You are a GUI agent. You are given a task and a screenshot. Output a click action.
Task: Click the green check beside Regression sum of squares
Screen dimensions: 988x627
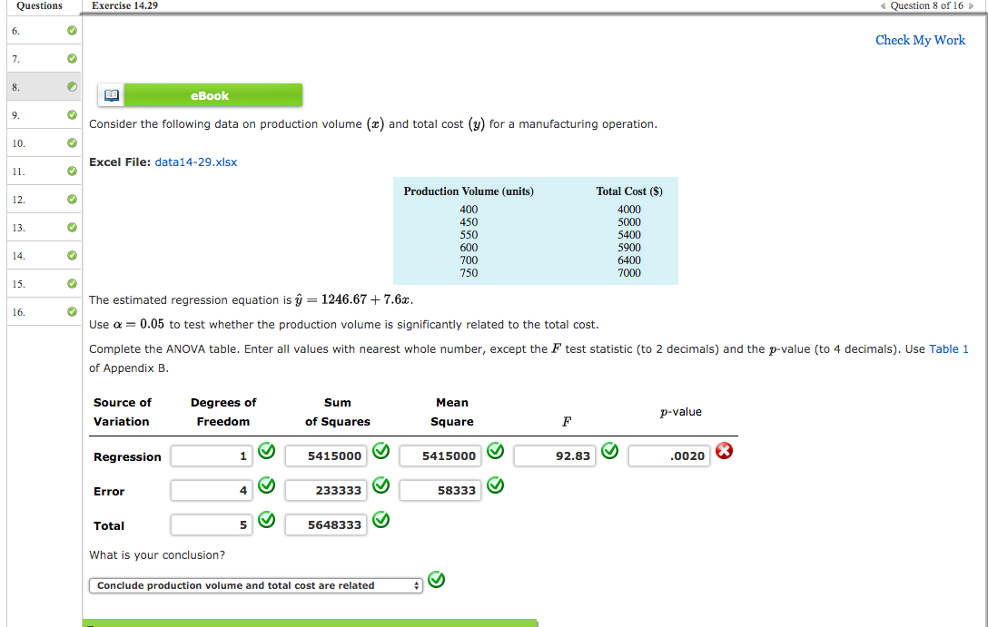[380, 450]
